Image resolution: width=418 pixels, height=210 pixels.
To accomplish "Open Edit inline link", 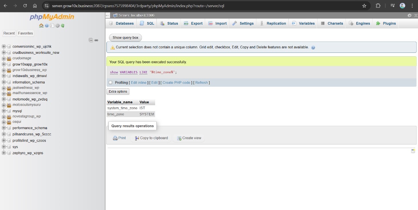I will [x=138, y=83].
